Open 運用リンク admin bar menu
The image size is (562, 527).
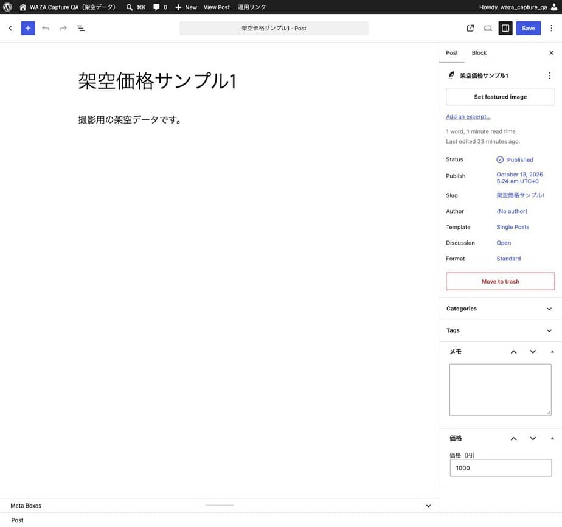coord(252,7)
